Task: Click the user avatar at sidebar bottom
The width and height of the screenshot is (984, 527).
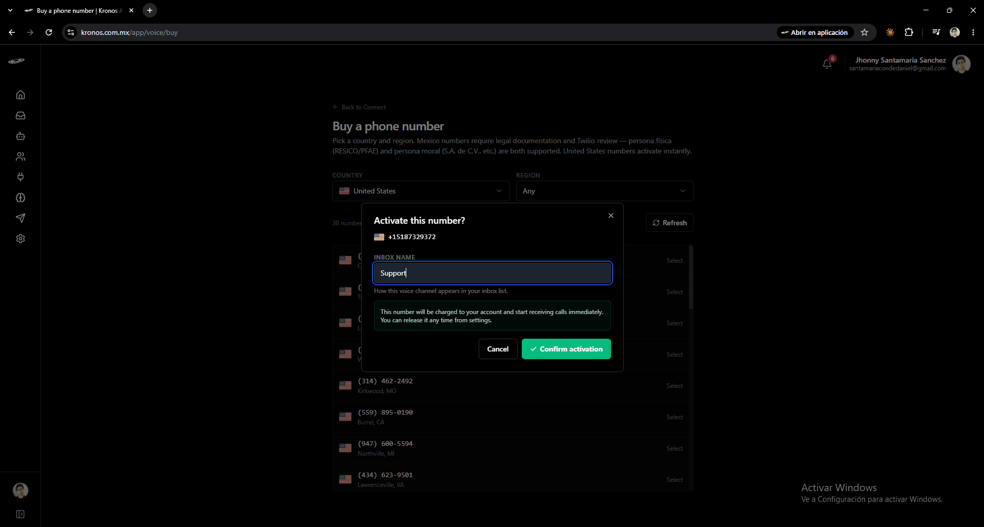Action: pyautogui.click(x=21, y=491)
